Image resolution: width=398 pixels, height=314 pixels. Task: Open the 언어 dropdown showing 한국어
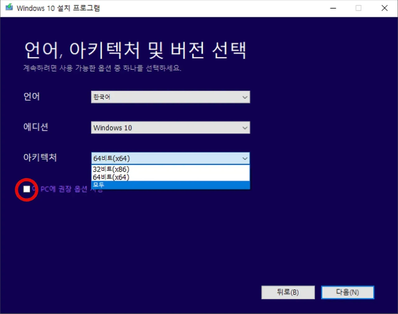(x=170, y=97)
